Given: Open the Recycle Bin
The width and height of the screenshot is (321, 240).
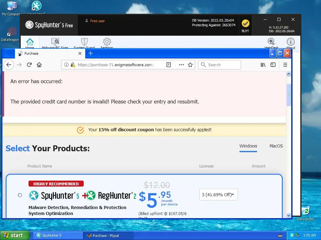Looking at the screenshot, I should (x=305, y=213).
